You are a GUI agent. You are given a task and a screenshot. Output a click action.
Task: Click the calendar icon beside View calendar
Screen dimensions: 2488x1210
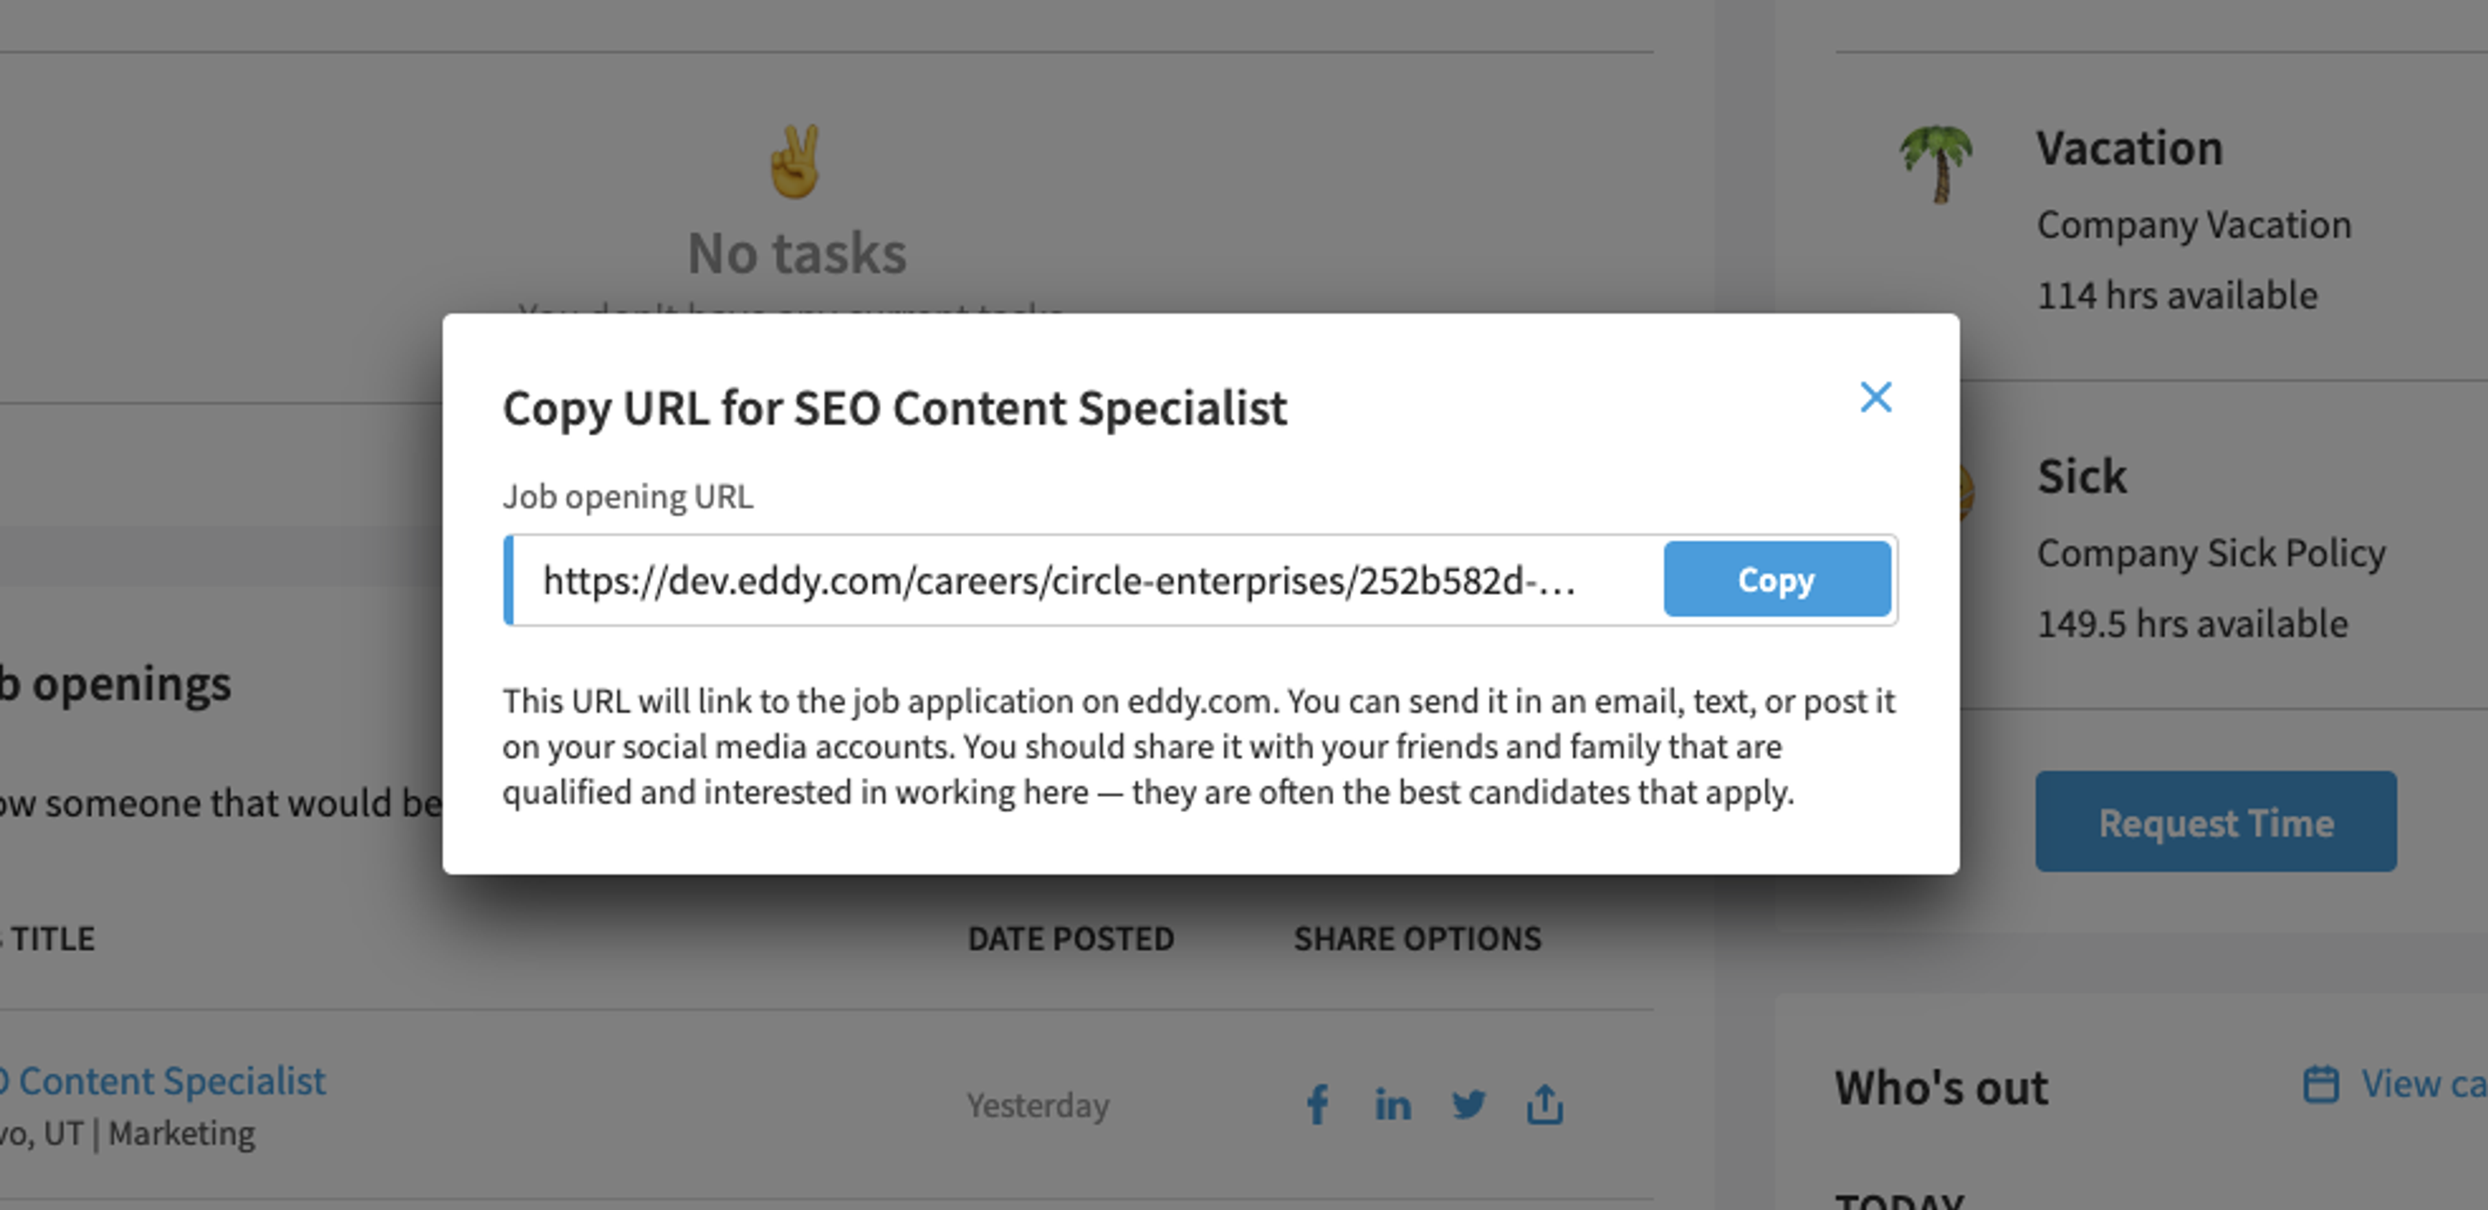tap(2321, 1084)
